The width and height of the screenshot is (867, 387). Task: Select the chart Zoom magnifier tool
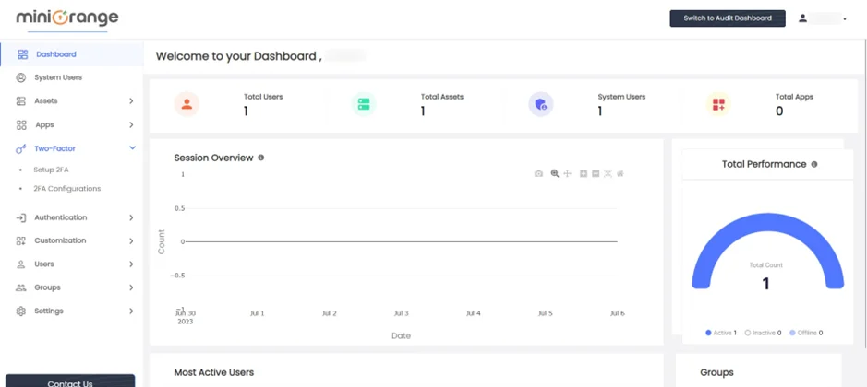555,174
